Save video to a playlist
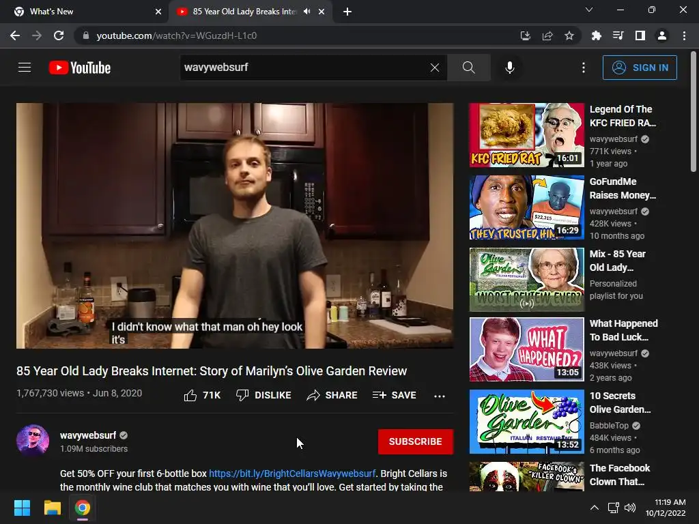The image size is (699, 524). click(395, 395)
